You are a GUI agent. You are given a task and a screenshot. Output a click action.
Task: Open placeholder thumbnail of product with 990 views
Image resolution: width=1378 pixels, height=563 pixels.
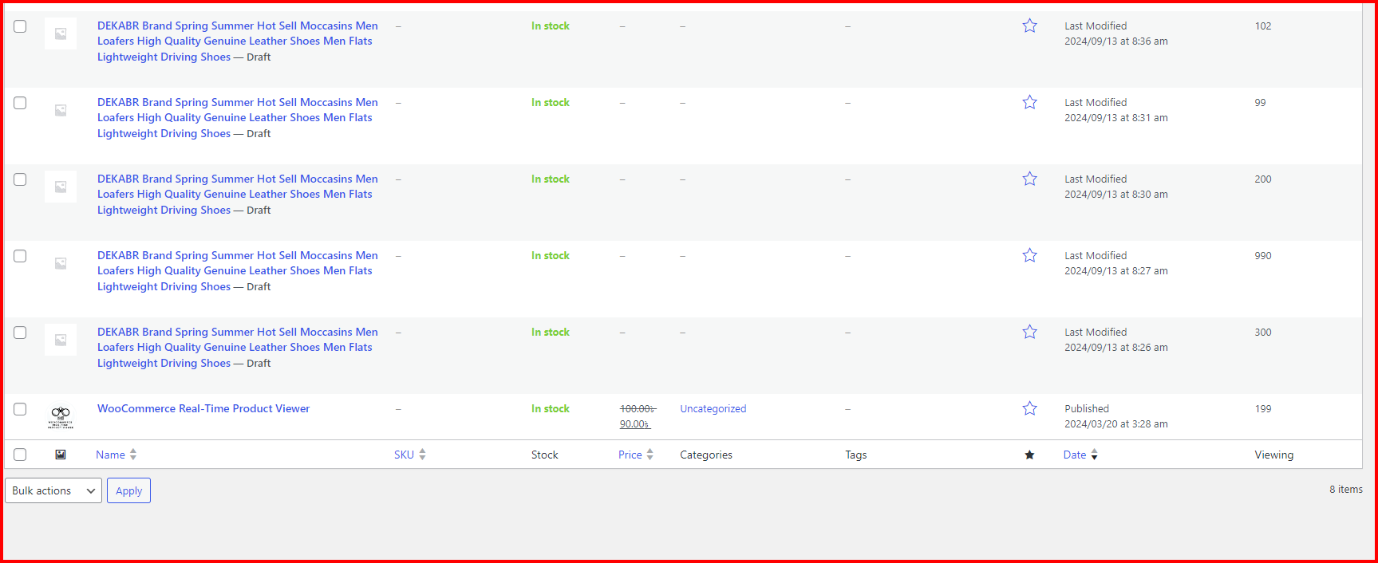pyautogui.click(x=61, y=263)
